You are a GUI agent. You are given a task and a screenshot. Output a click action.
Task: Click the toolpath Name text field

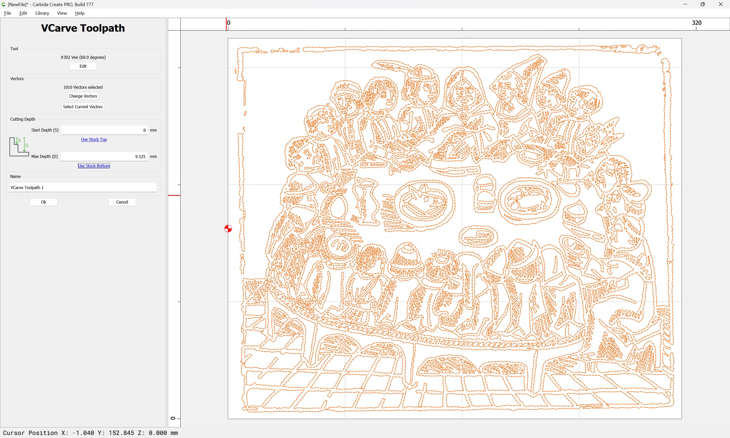[x=83, y=187]
